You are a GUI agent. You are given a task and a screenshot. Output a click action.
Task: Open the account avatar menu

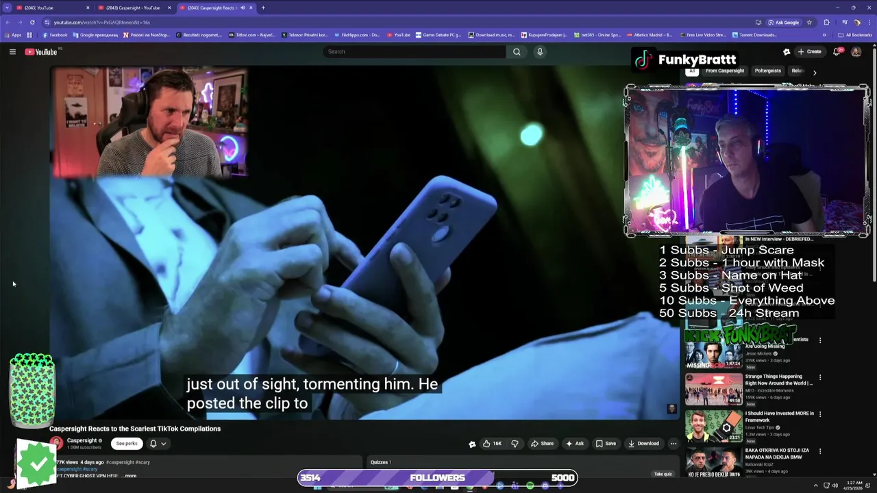tap(856, 52)
